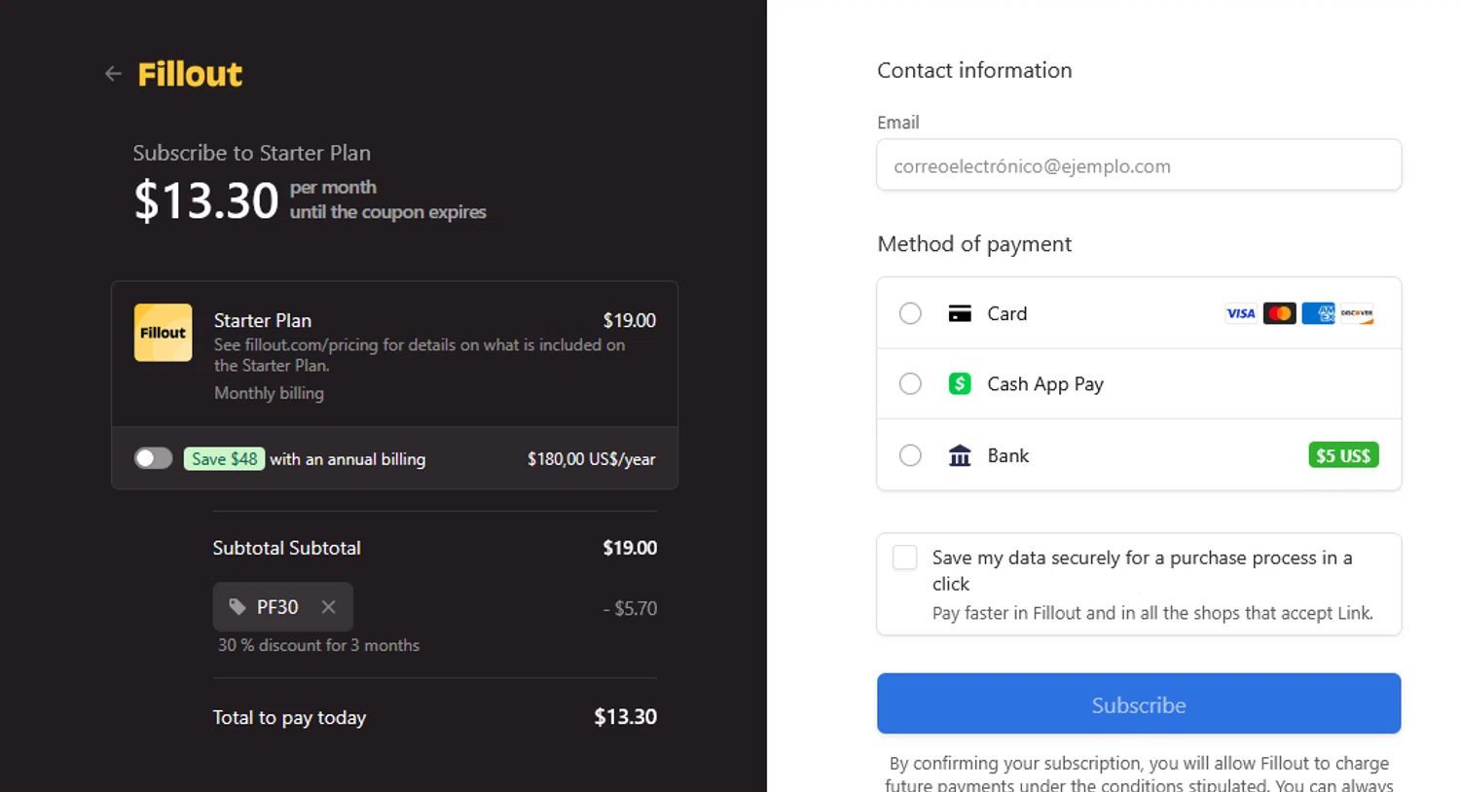The image size is (1460, 792).
Task: Click the 'Card' payment label
Action: click(1006, 313)
